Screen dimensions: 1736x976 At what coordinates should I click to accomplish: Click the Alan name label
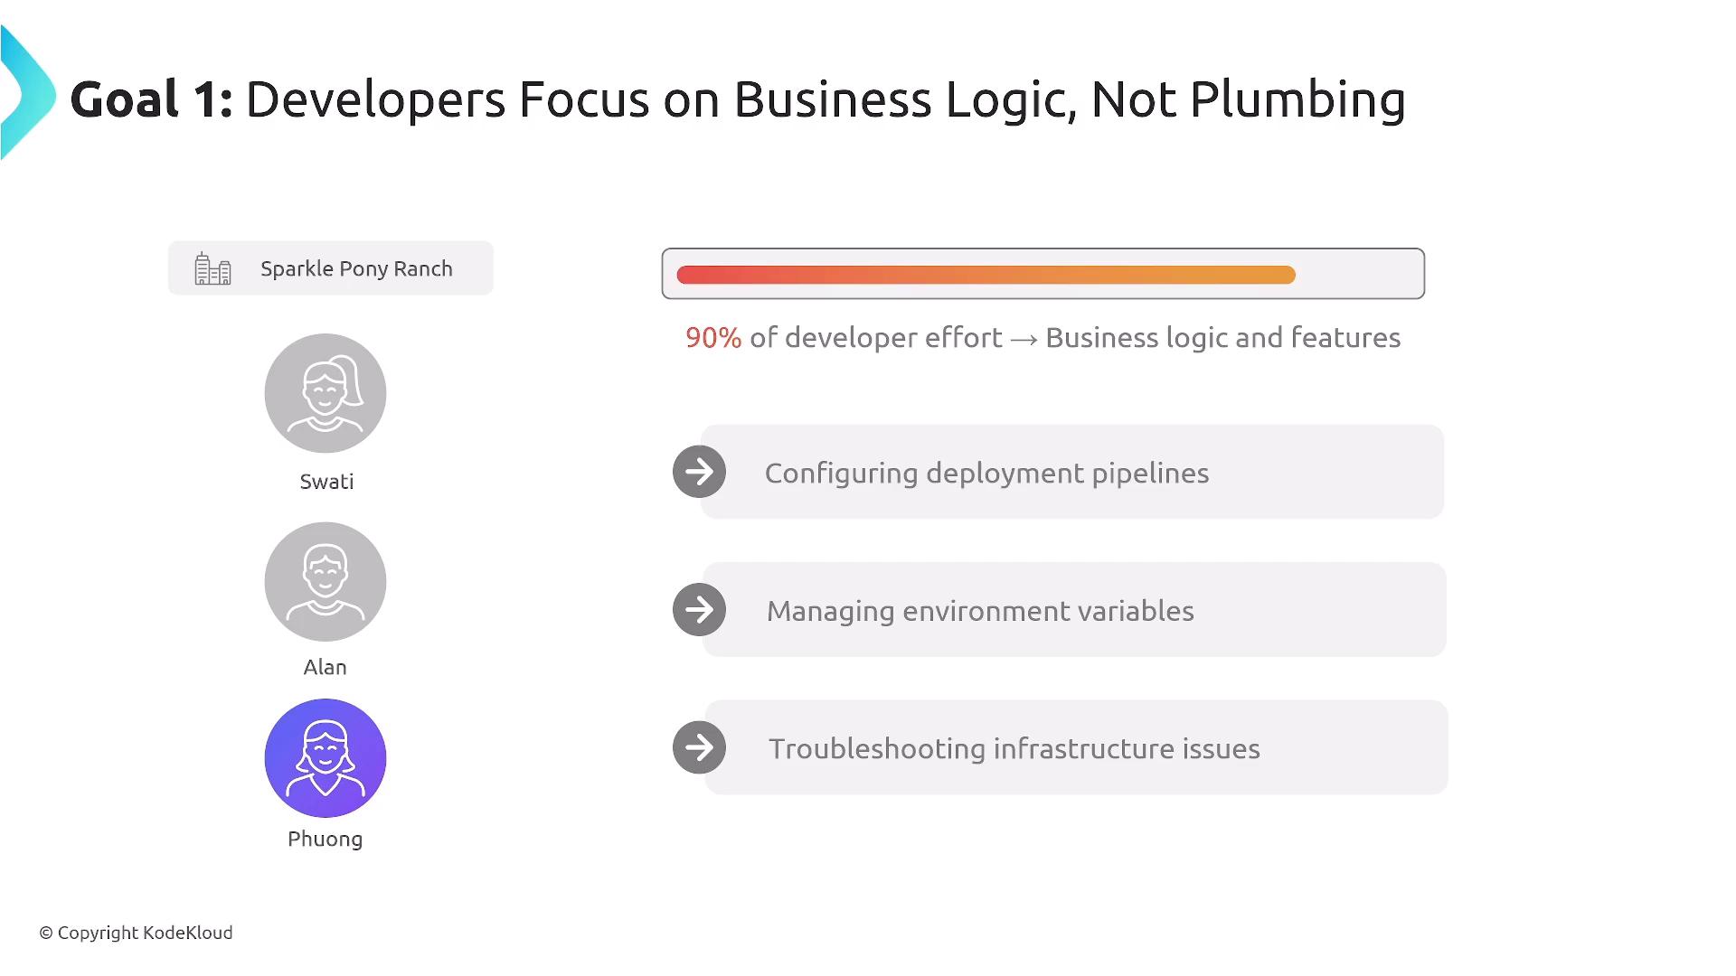325,667
